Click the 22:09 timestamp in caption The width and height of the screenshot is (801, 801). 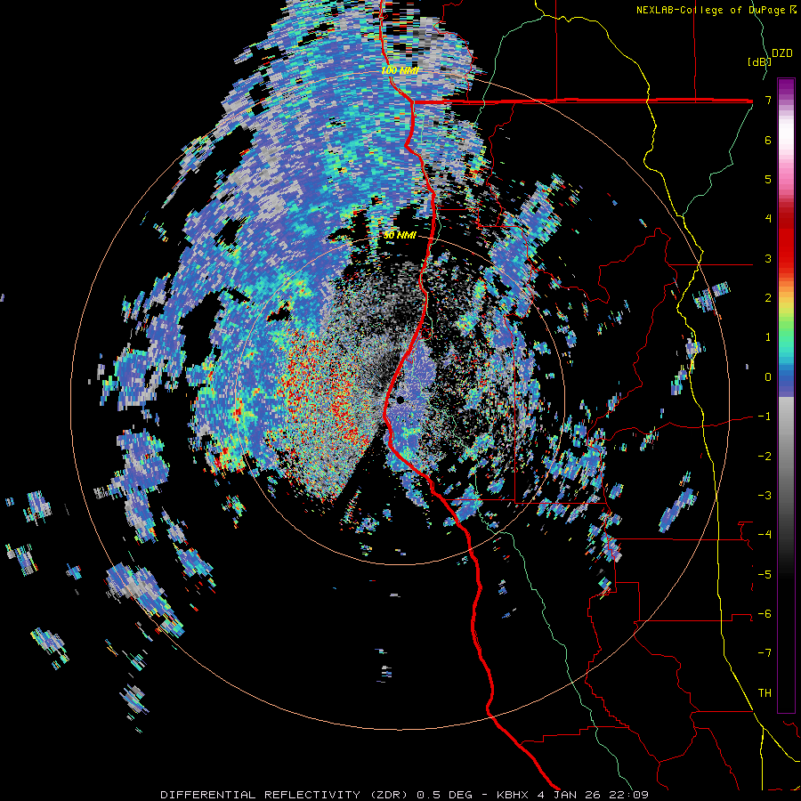click(631, 795)
